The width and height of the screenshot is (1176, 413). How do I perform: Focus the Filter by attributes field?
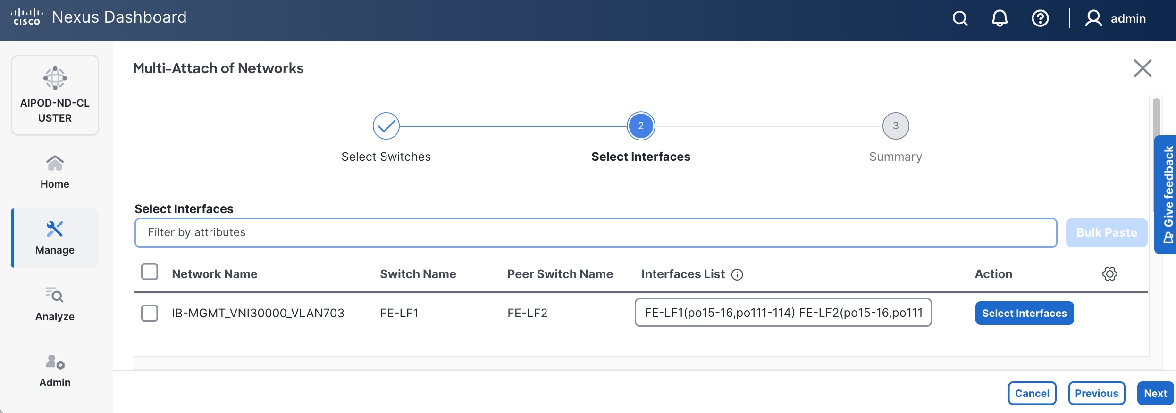595,232
